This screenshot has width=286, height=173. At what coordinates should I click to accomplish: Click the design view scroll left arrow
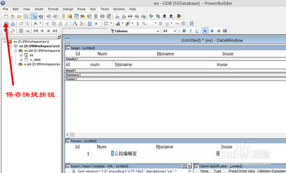67,134
